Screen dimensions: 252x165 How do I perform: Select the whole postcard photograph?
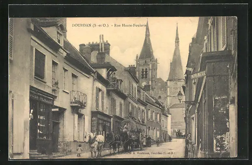[123, 87]
